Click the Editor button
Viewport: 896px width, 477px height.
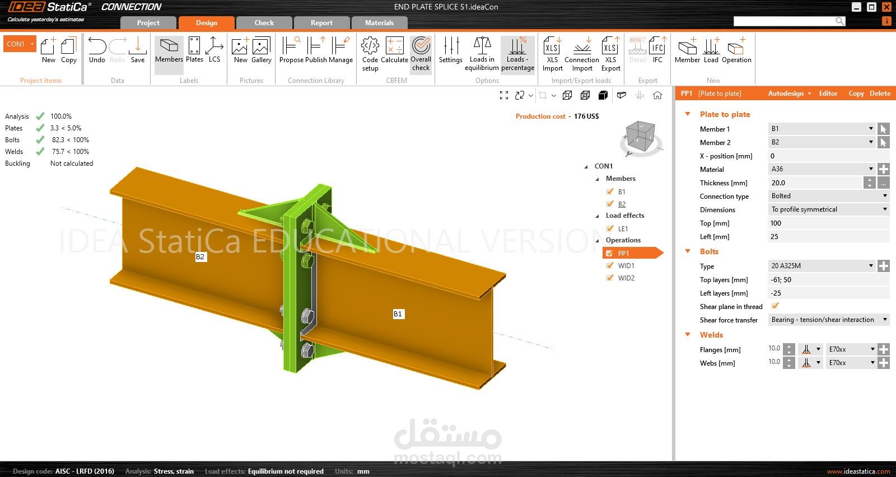point(828,93)
